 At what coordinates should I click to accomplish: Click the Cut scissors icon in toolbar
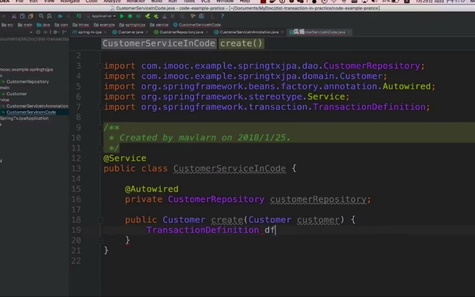pos(14,16)
